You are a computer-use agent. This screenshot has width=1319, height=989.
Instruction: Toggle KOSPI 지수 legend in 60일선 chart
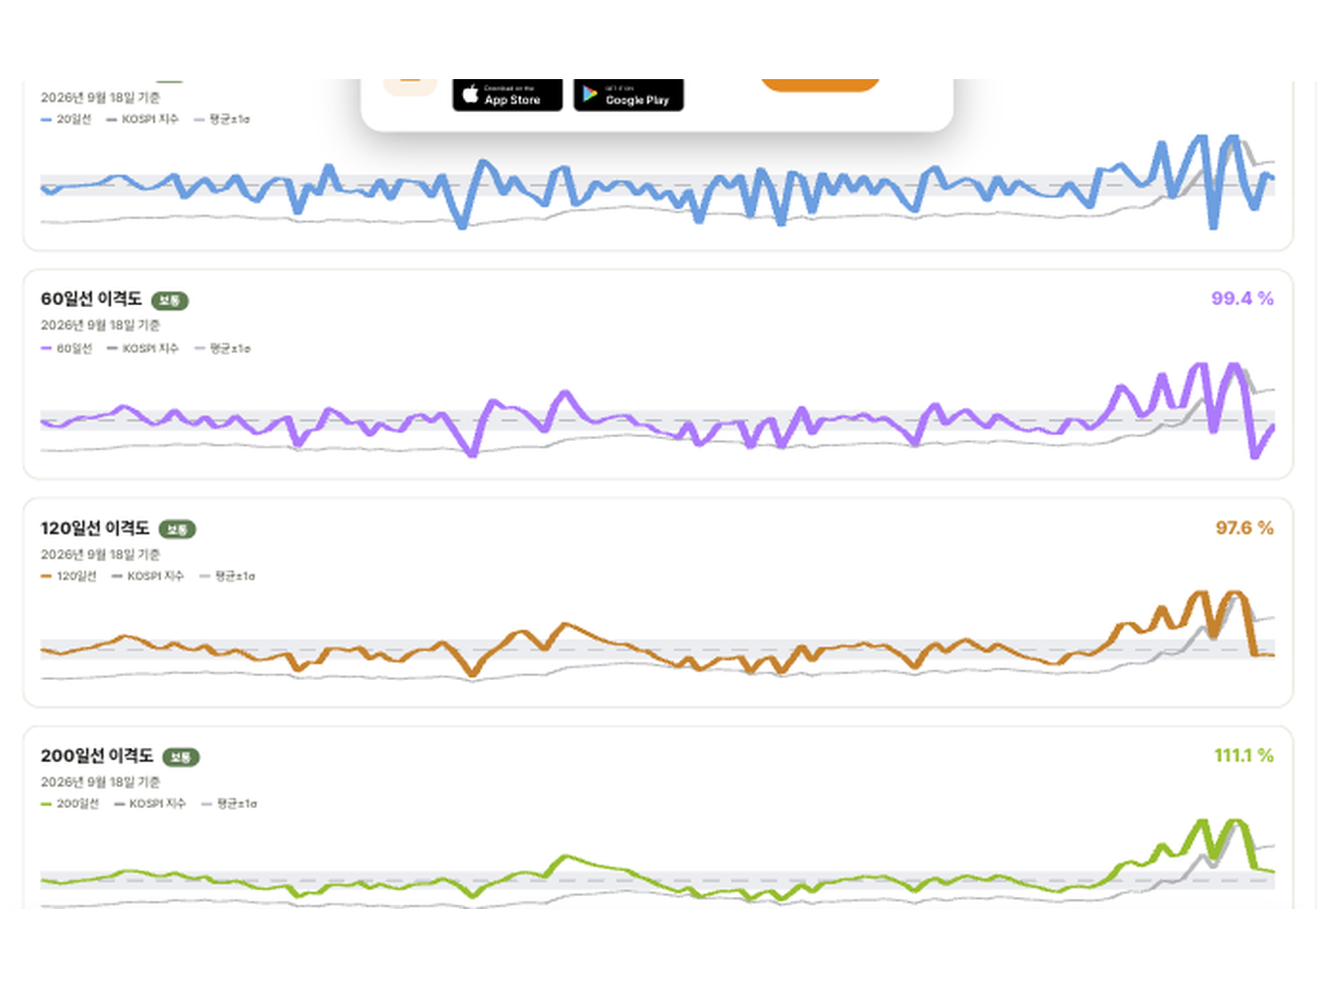click(x=142, y=349)
